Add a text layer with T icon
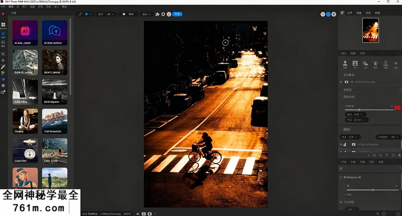402x216 pixels. coord(387,155)
